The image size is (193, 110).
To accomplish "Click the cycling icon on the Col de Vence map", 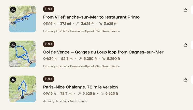I will (13, 45).
